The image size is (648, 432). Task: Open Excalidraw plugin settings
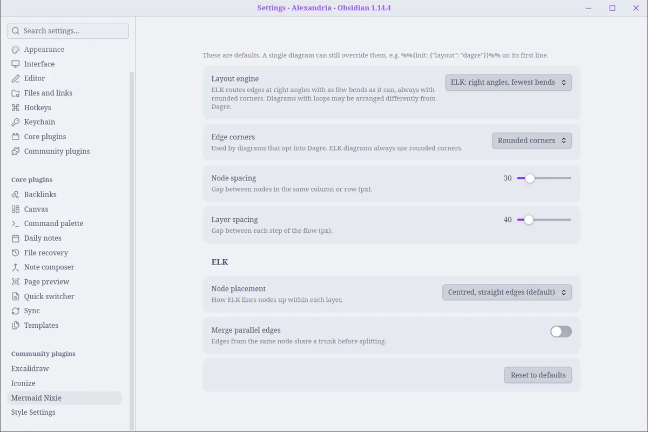[64, 369]
